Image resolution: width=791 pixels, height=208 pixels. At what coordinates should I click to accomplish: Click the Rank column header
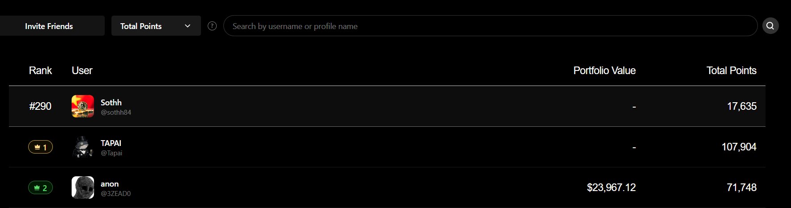click(40, 71)
